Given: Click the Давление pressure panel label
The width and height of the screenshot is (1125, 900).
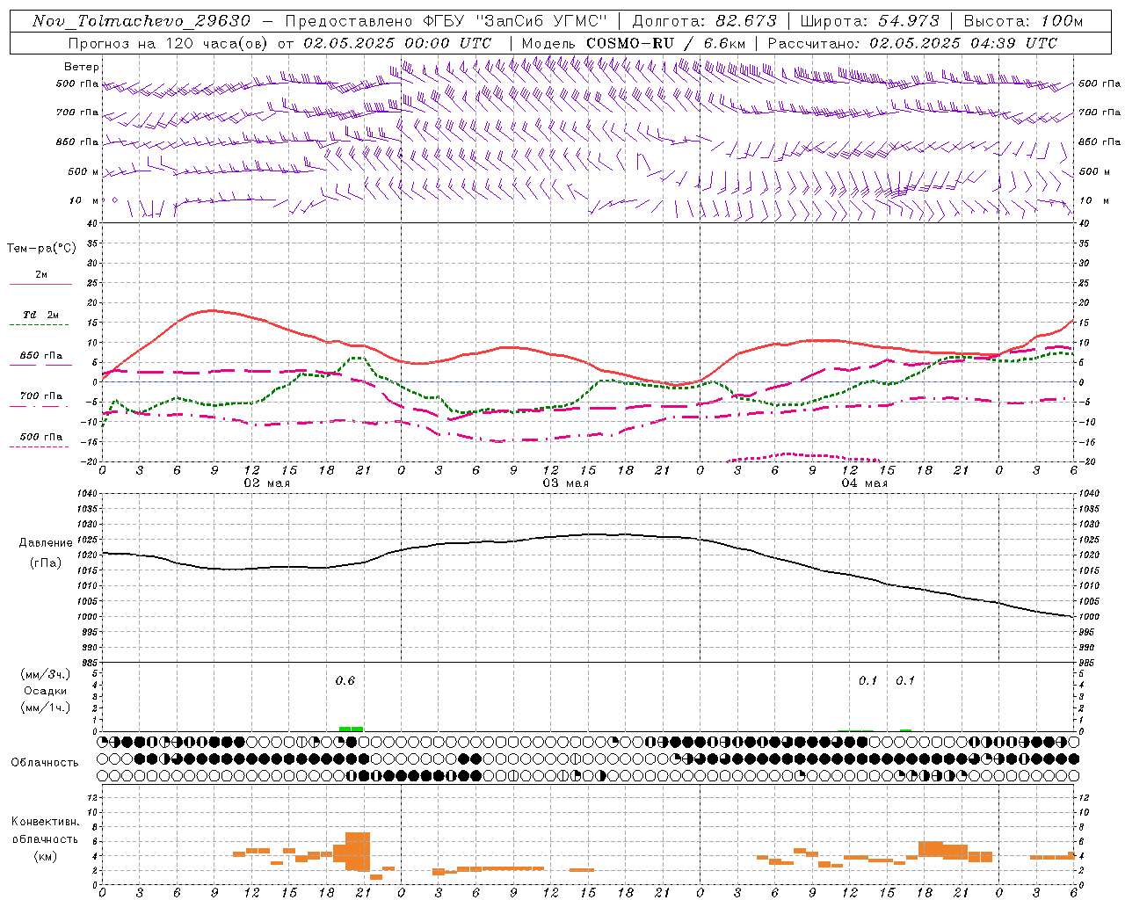Looking at the screenshot, I should coord(46,543).
